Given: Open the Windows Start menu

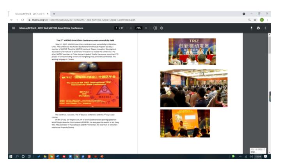Looking at the screenshot, I should [x=11, y=156].
